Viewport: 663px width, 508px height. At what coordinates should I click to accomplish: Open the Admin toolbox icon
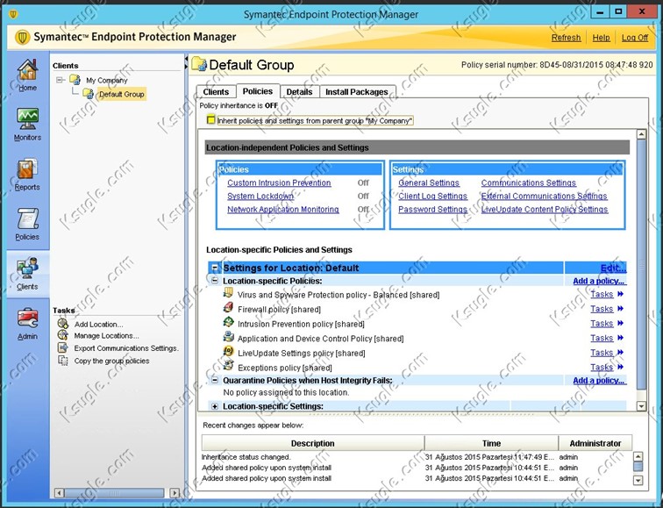27,318
